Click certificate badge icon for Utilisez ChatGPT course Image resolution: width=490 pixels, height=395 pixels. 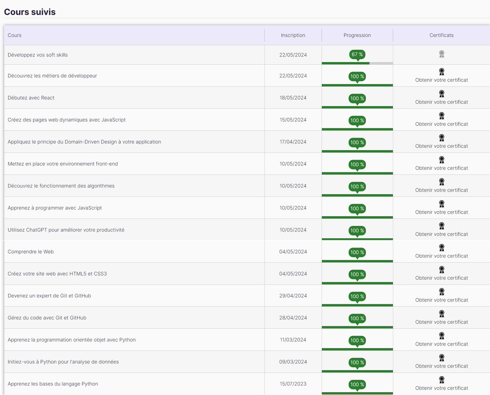pyautogui.click(x=441, y=226)
